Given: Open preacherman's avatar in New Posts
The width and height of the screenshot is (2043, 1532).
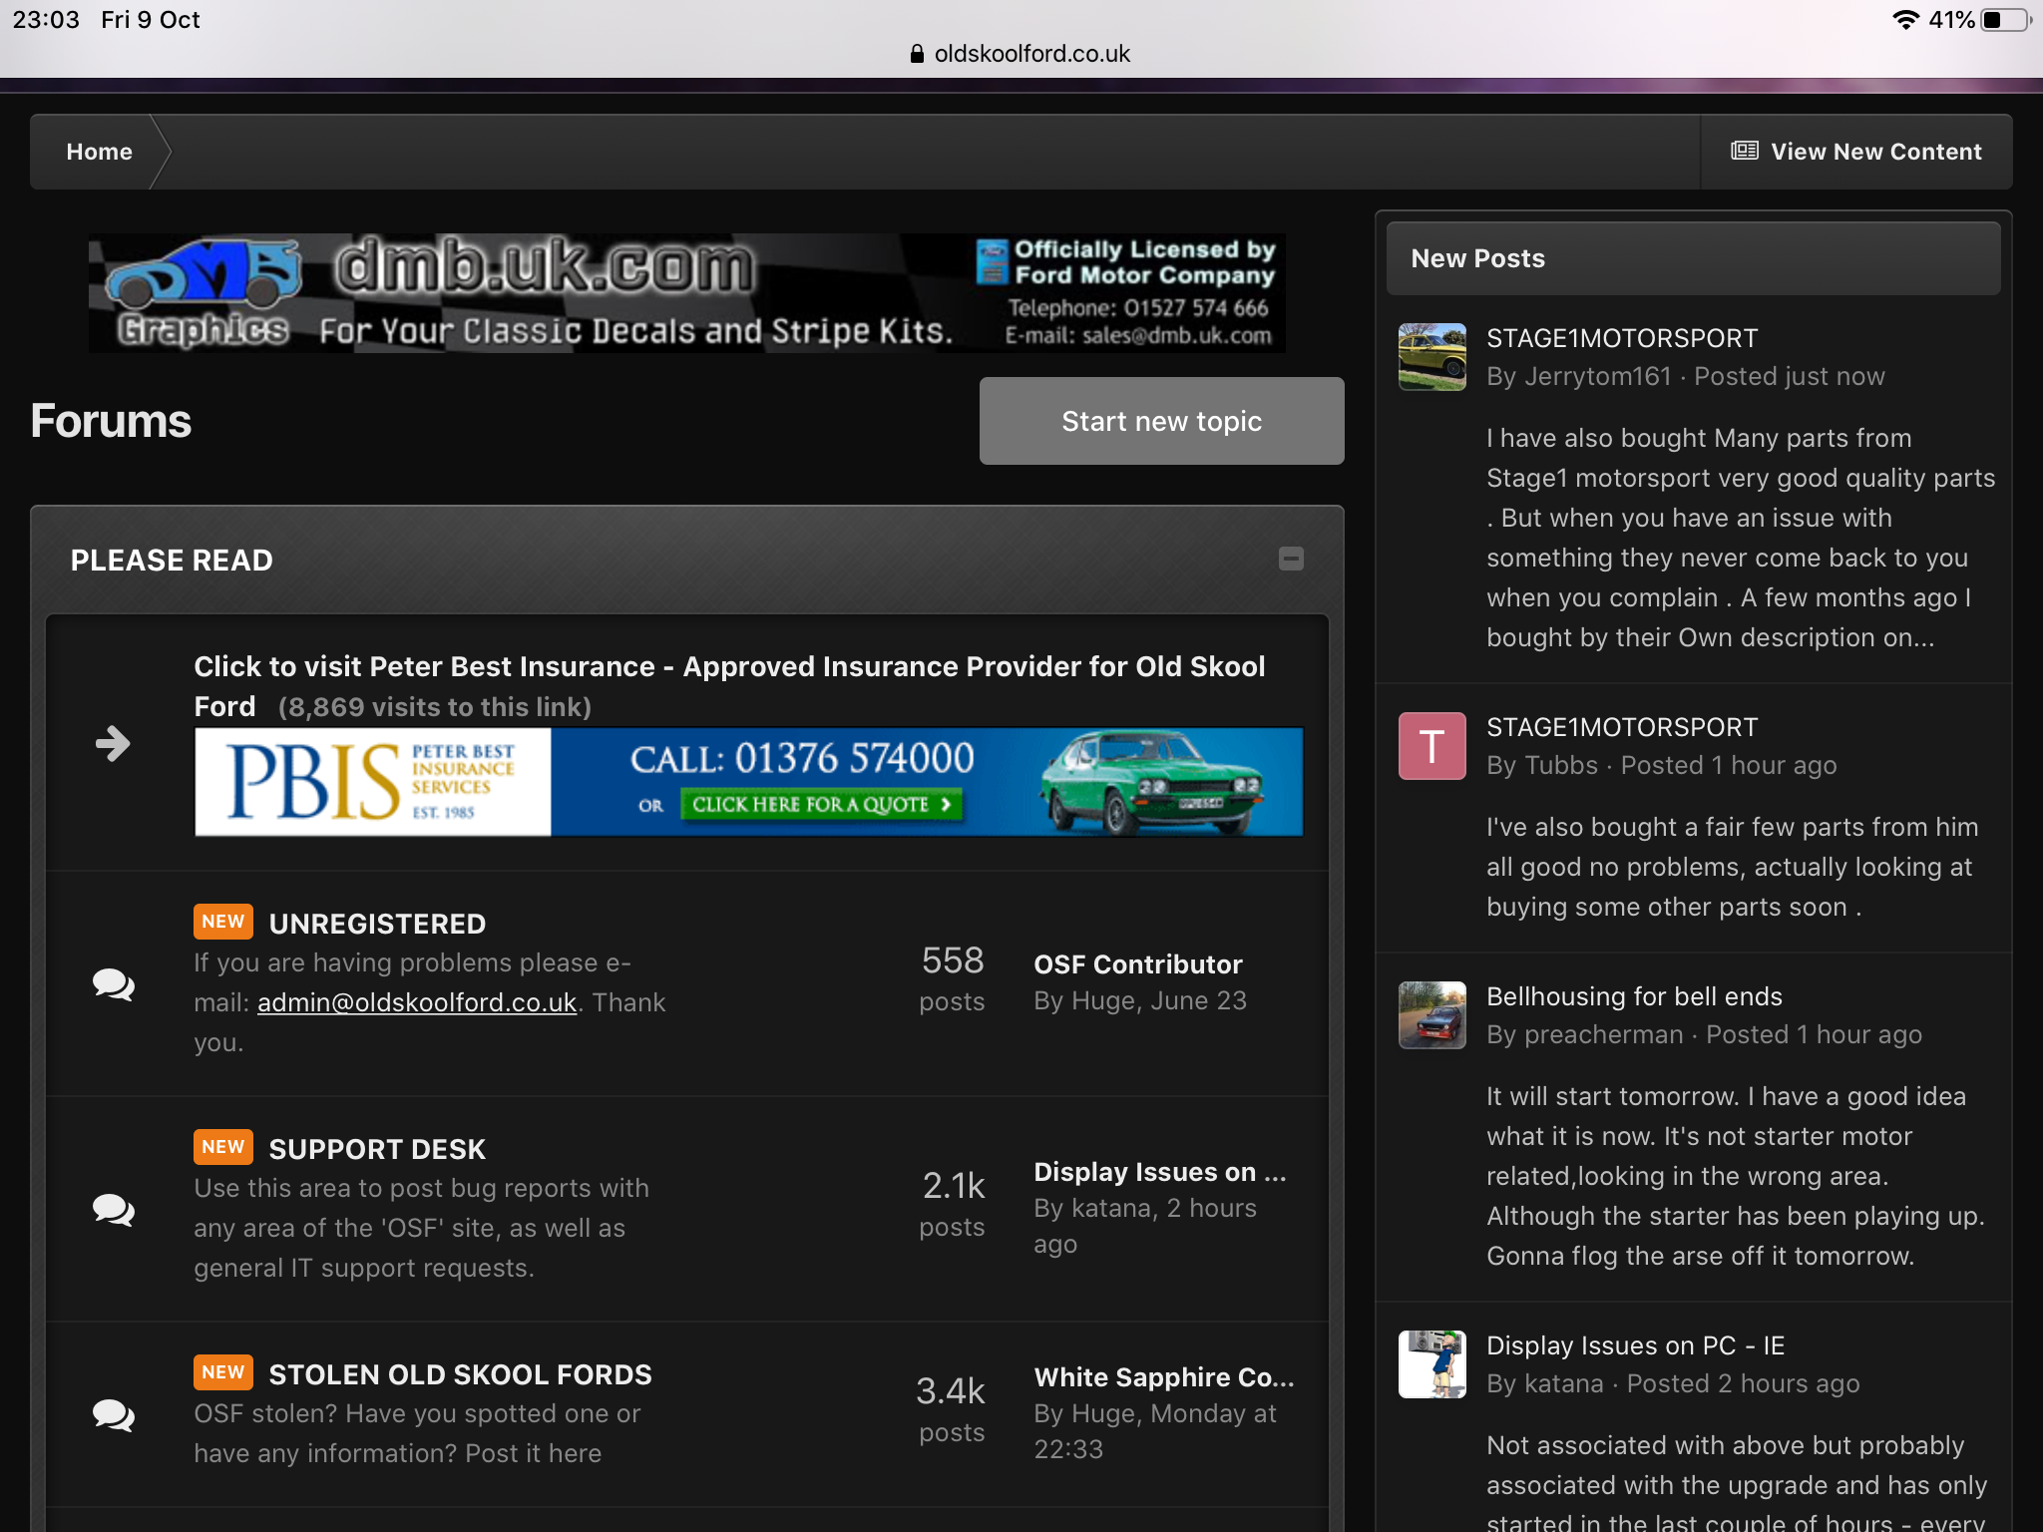Looking at the screenshot, I should (x=1431, y=1015).
